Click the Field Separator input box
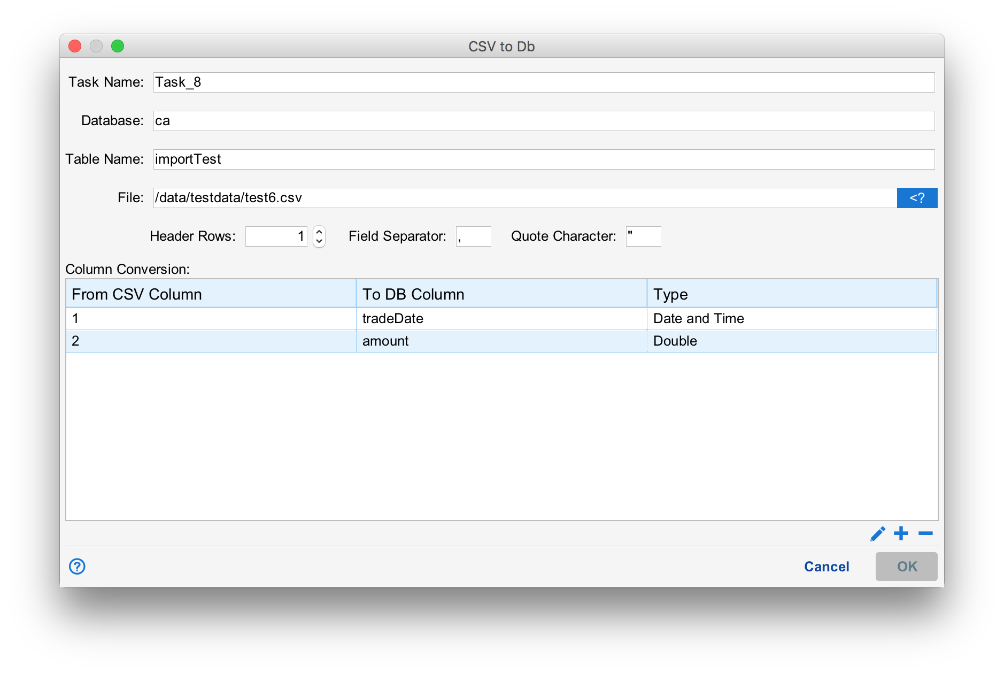 point(473,236)
